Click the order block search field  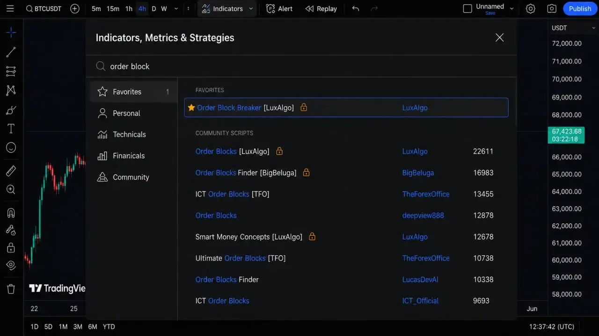(301, 66)
